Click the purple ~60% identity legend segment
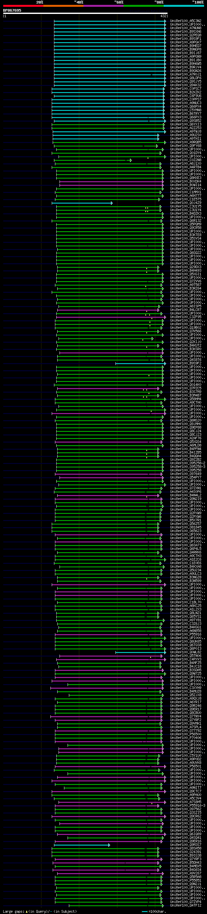This screenshot has height=914, width=207. coord(103,6)
